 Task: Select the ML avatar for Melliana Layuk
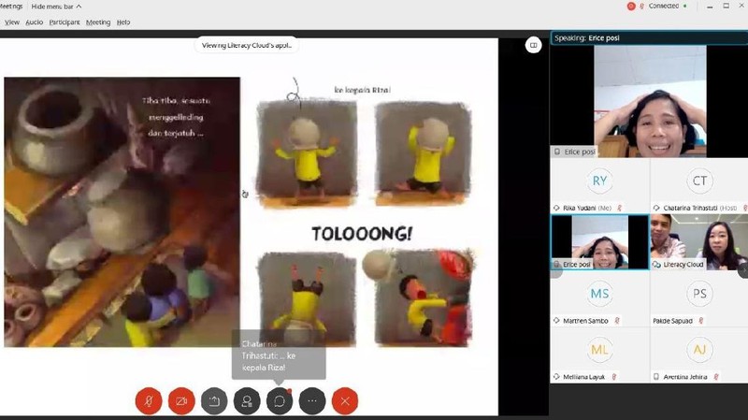tap(599, 350)
